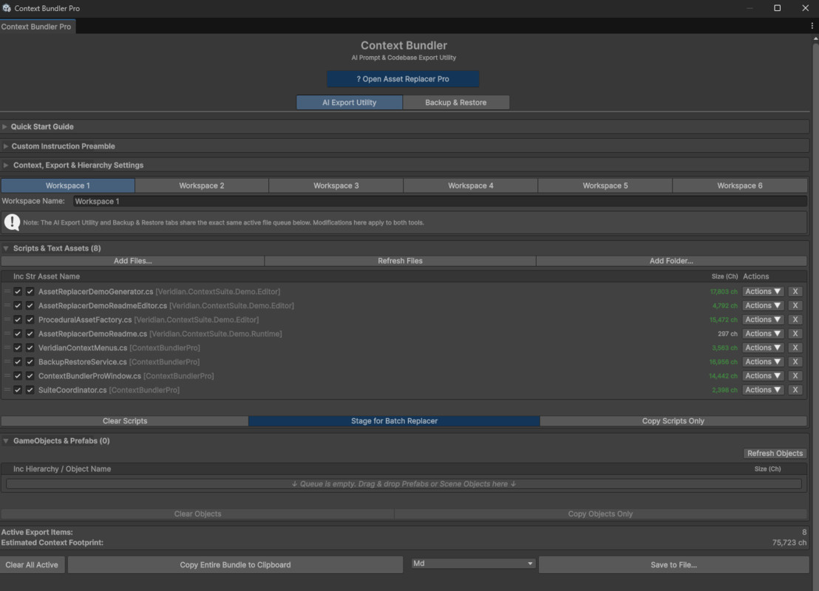Grab drag handle of SuiteCoordinator.cs row

7,390
